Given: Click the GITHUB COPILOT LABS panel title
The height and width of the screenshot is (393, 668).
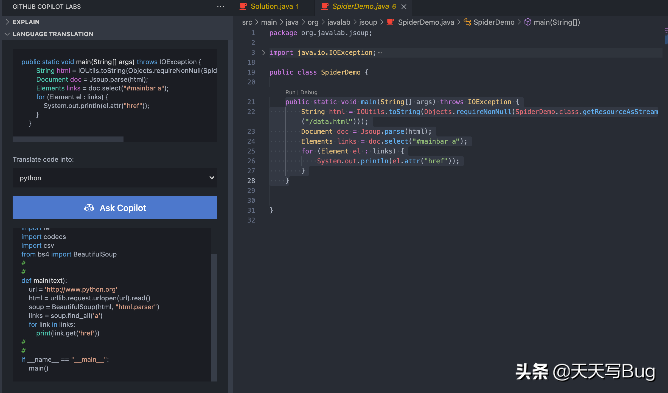Looking at the screenshot, I should click(47, 7).
